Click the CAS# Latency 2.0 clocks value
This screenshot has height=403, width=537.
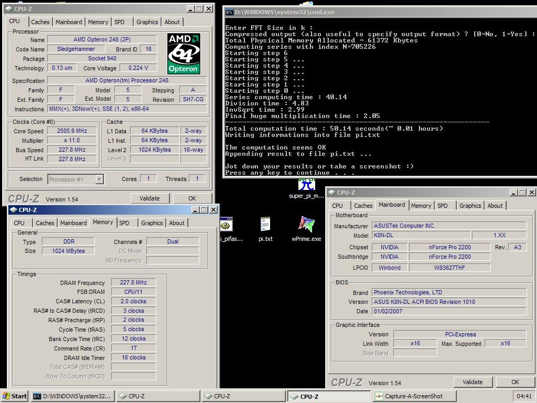[134, 301]
